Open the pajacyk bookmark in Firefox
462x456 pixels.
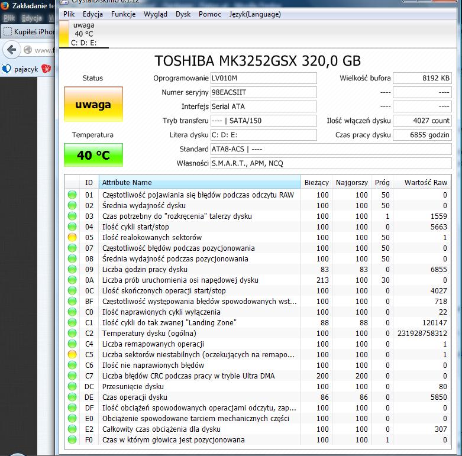coord(20,69)
